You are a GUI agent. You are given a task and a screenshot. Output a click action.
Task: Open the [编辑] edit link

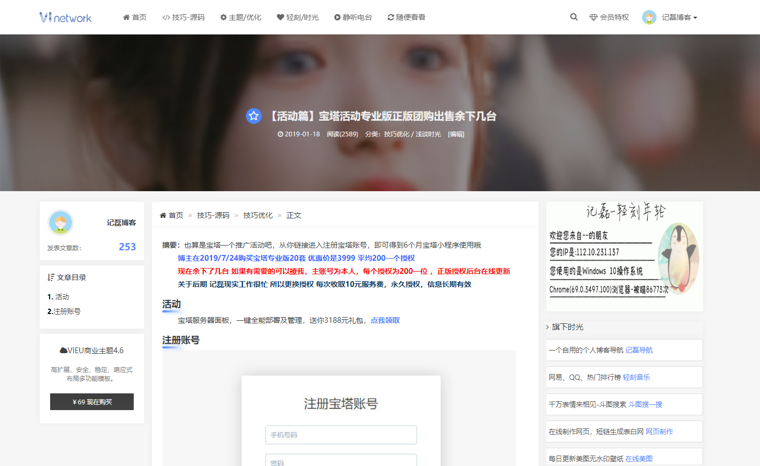(x=455, y=134)
